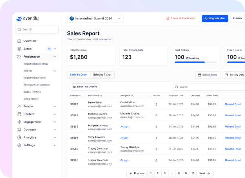This screenshot has width=245, height=178.
Task: Click the lightning icon in Upgrade plan
Action: click(x=206, y=19)
